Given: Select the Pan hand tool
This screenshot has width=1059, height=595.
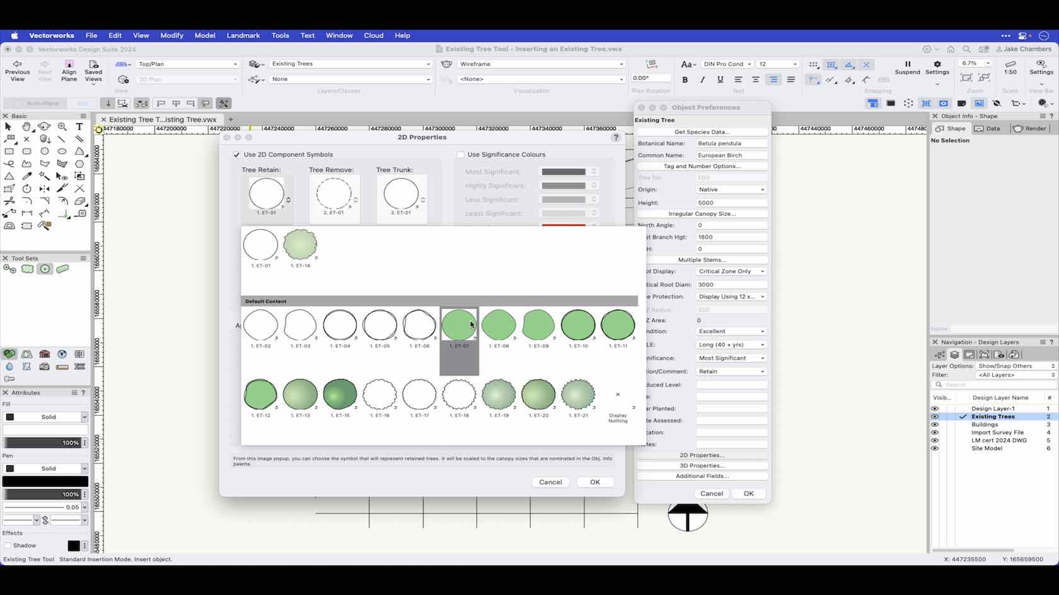Looking at the screenshot, I should pyautogui.click(x=26, y=127).
